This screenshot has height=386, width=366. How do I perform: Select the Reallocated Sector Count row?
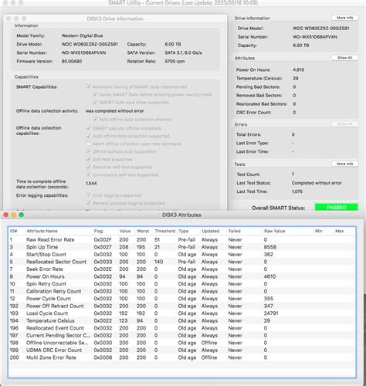click(182, 262)
